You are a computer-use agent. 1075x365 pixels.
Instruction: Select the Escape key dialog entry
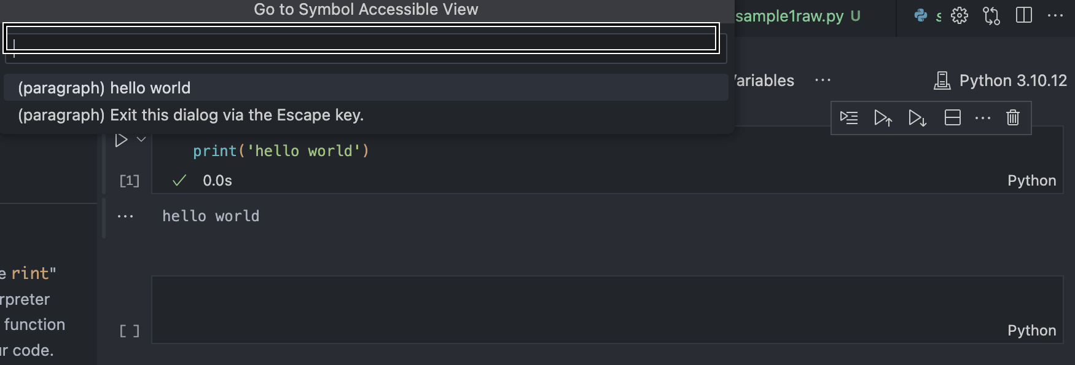coord(190,115)
